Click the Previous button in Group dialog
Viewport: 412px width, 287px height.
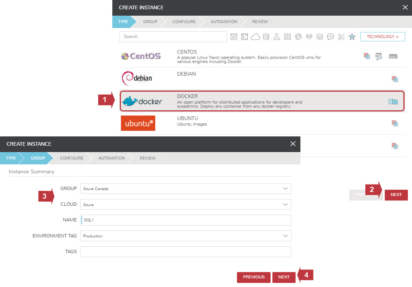point(254,277)
